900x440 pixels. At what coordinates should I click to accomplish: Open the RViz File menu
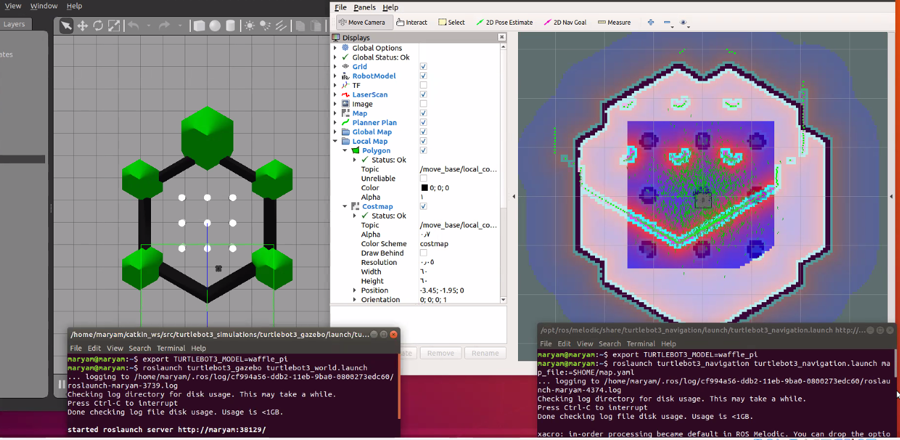point(341,7)
